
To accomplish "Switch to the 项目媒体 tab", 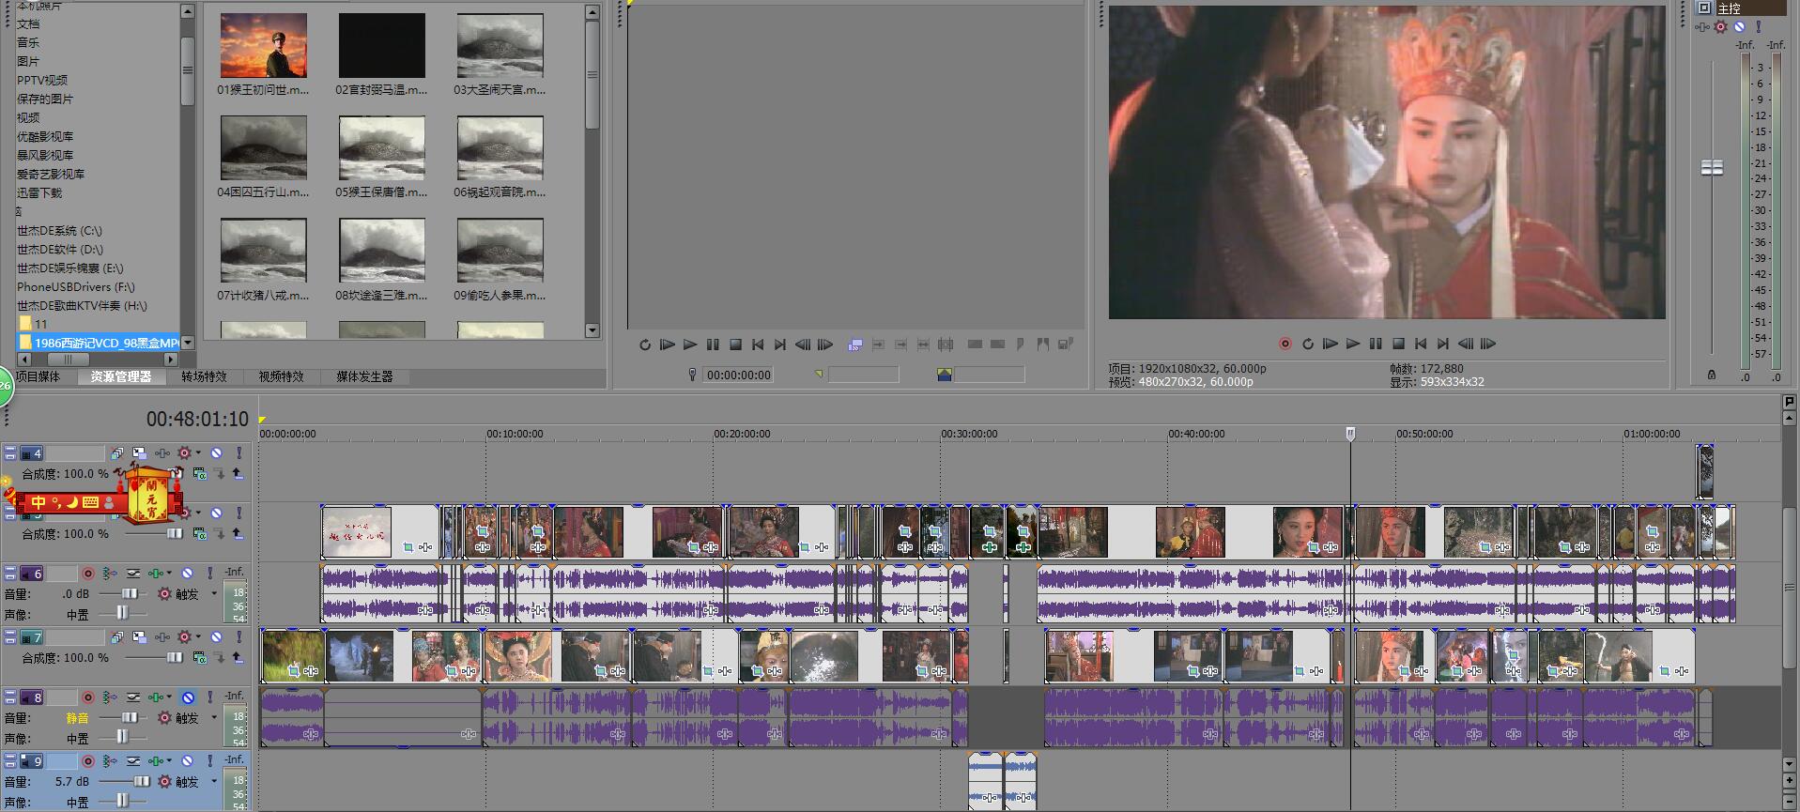I will (x=38, y=376).
